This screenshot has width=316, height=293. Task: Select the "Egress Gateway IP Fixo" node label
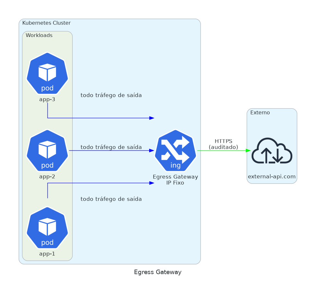[x=175, y=179]
